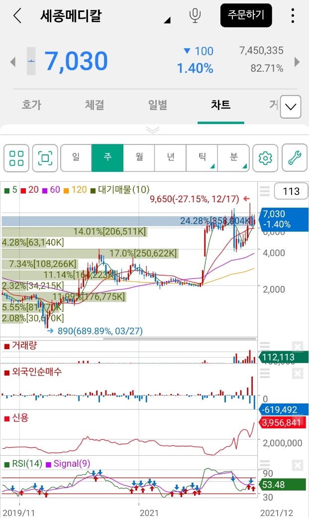
Task: Go back with the left arrow icon
Action: (x=17, y=15)
